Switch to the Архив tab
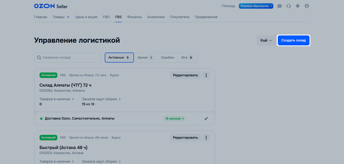 coord(145,58)
